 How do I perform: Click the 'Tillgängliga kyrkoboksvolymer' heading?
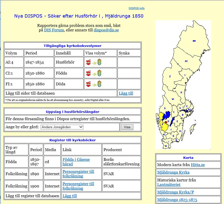(73, 46)
